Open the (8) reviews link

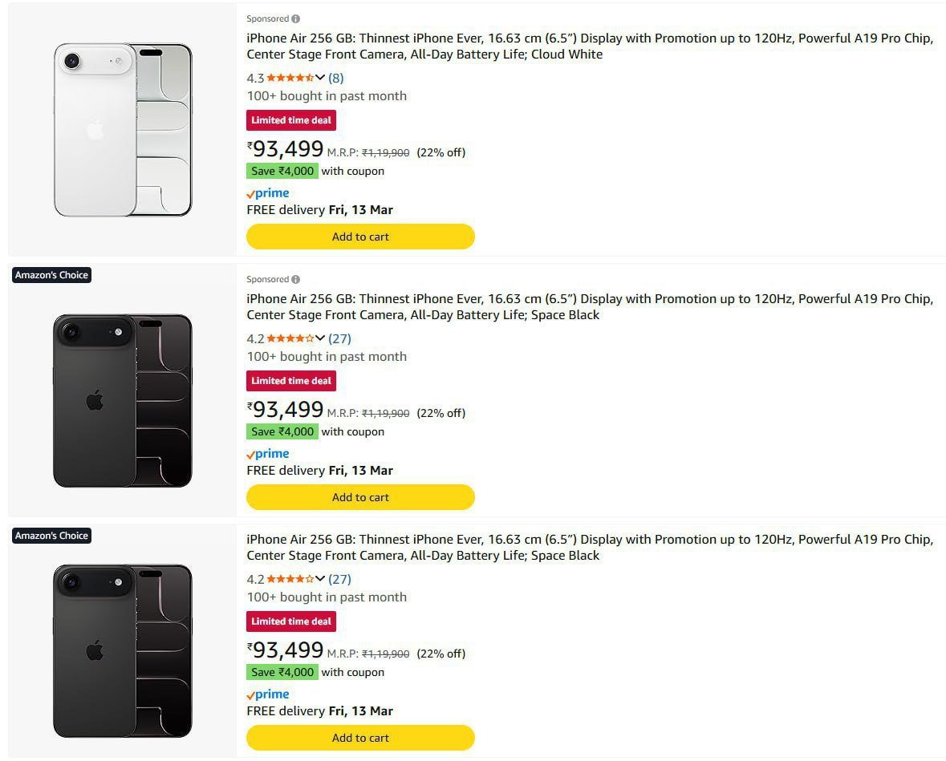[x=336, y=78]
